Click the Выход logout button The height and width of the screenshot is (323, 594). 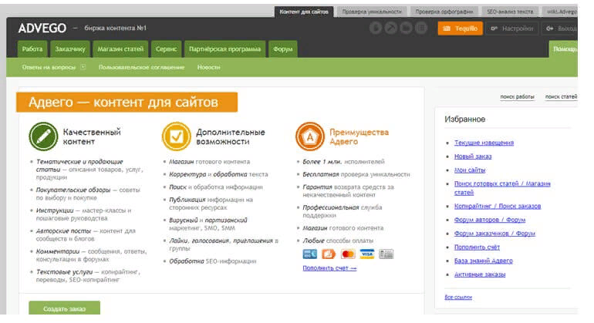click(560, 29)
